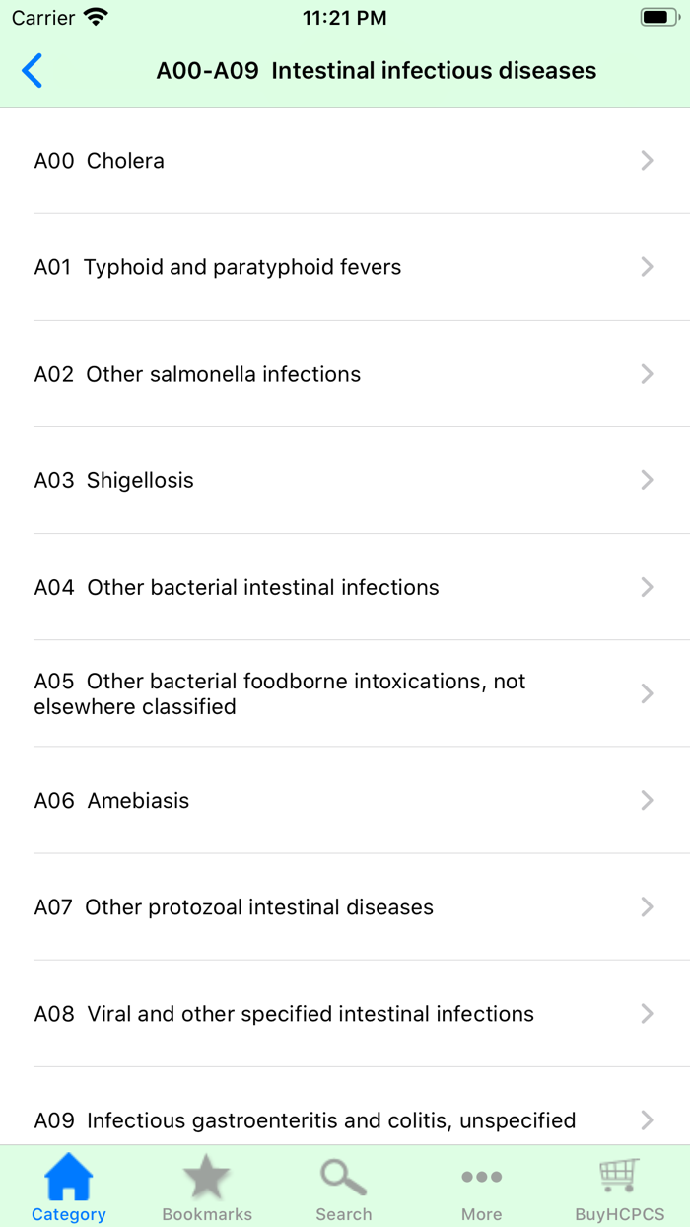Expand the A00 Cholera chevron
The height and width of the screenshot is (1227, 690).
[x=647, y=160]
